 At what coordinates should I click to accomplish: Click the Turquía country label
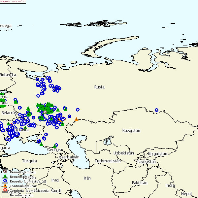[x=29, y=161]
